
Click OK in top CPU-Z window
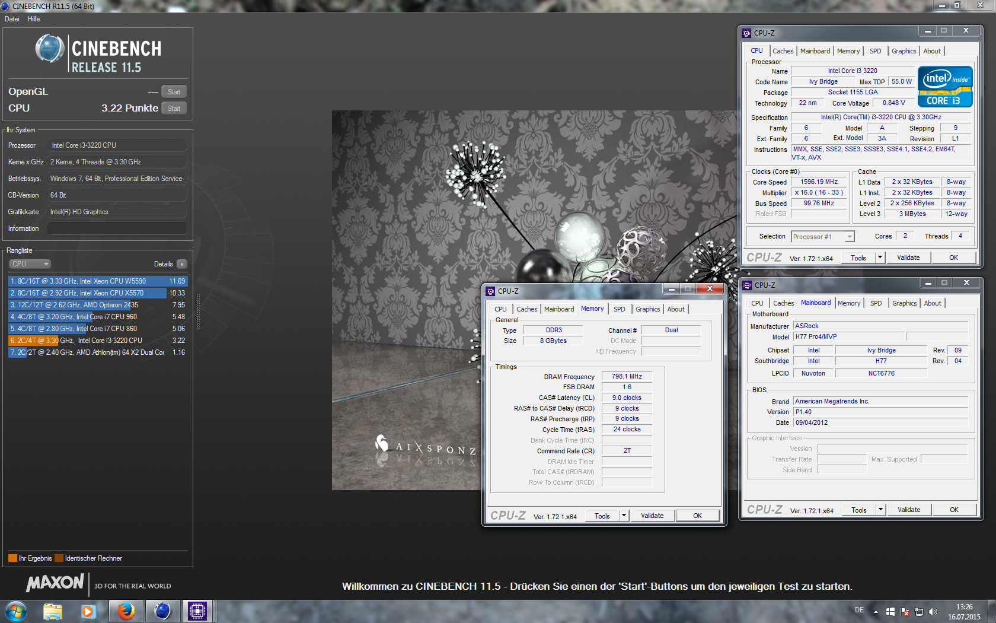point(953,258)
